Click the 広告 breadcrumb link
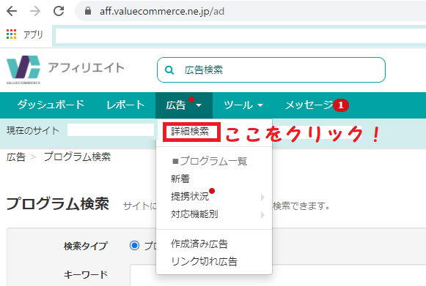The width and height of the screenshot is (426, 286). click(15, 157)
